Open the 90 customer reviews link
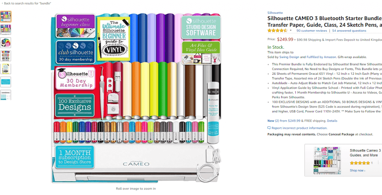This screenshot has height=195, width=382. point(311,31)
